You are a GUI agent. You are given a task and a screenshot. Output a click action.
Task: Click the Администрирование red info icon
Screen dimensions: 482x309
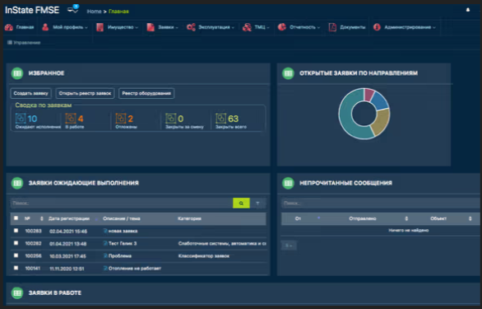click(x=377, y=27)
